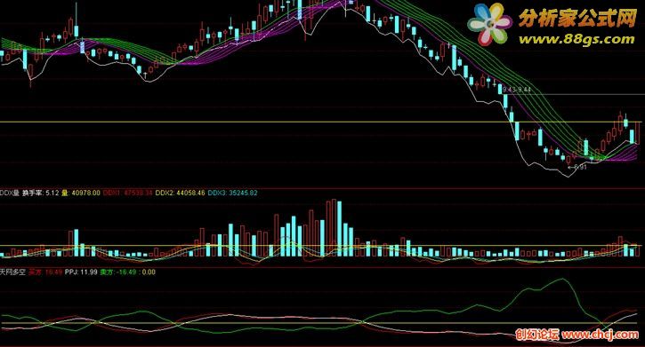
Task: Click the cyan DDX3: 35245.82 label
Action: click(233, 193)
